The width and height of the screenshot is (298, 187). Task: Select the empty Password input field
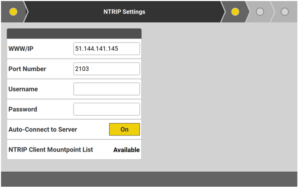[x=107, y=109]
